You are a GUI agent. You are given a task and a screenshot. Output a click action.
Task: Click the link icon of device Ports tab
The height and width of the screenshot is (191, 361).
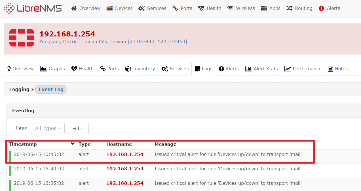(x=103, y=69)
